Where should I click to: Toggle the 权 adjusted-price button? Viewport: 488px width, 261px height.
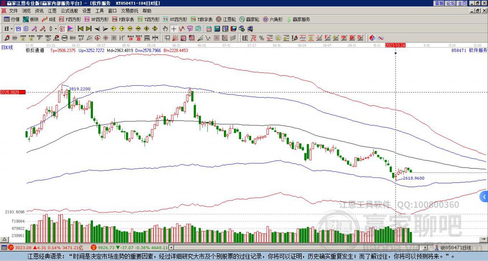point(62,29)
